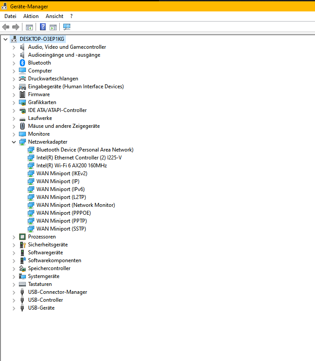Open Help via blue question mark icon
The image size is (315, 361).
43,27
